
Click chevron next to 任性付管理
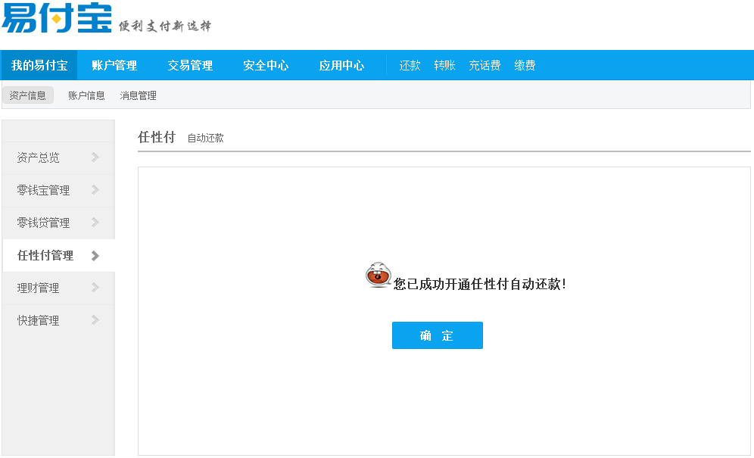tap(95, 255)
